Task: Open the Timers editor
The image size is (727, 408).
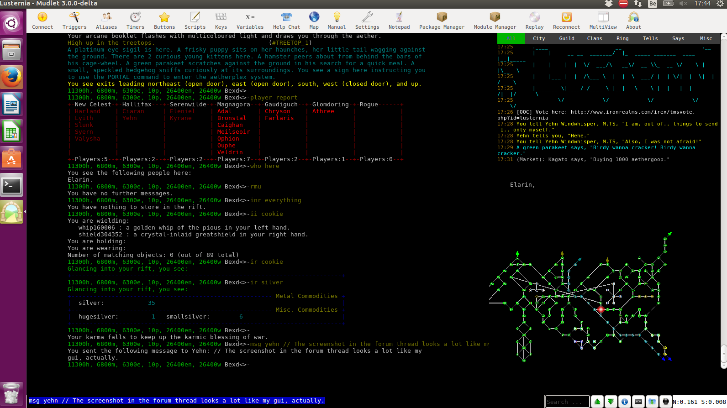Action: (x=136, y=21)
